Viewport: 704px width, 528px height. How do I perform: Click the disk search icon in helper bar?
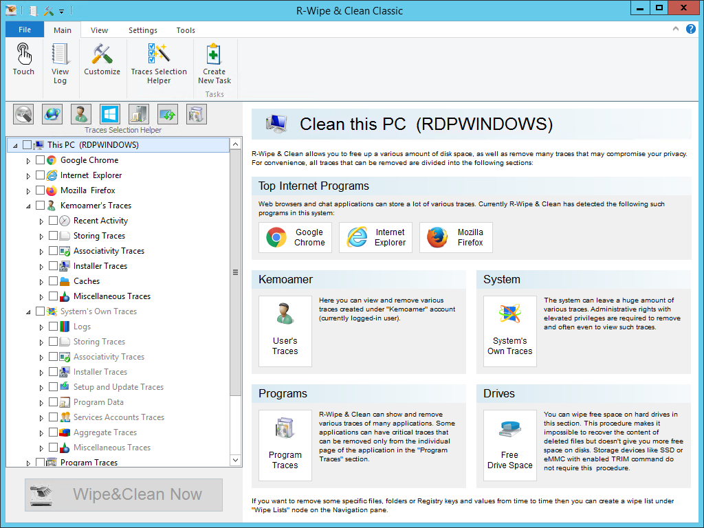[23, 114]
